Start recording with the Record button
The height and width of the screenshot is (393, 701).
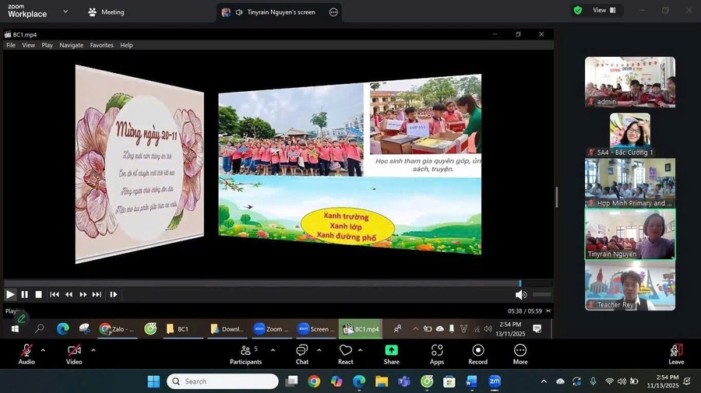[477, 353]
